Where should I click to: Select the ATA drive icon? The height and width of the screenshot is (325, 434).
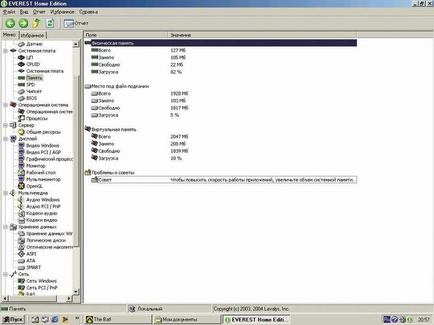pos(21,261)
